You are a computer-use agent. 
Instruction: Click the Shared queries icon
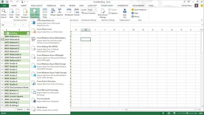click(76, 12)
